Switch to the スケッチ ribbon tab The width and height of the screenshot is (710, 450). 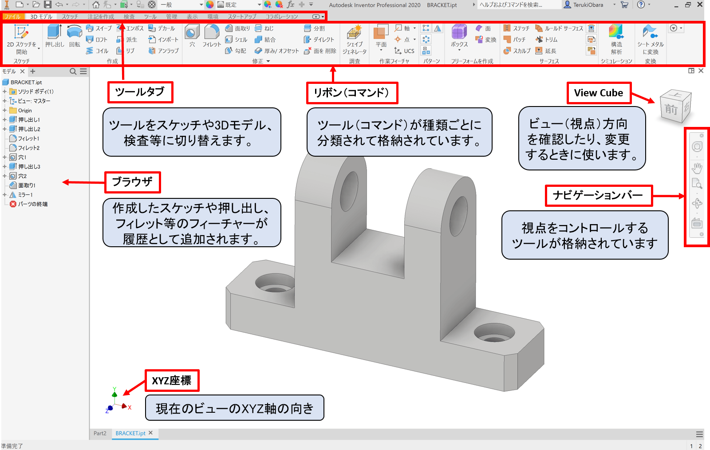tap(69, 16)
